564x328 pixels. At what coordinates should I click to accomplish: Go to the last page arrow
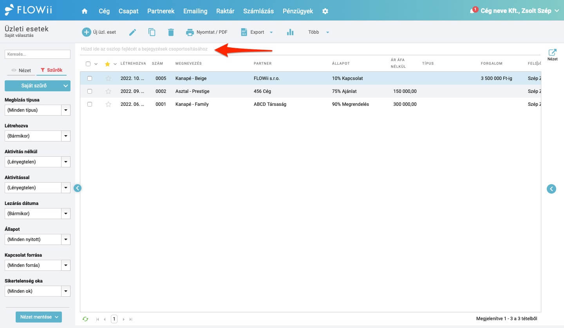coord(131,319)
